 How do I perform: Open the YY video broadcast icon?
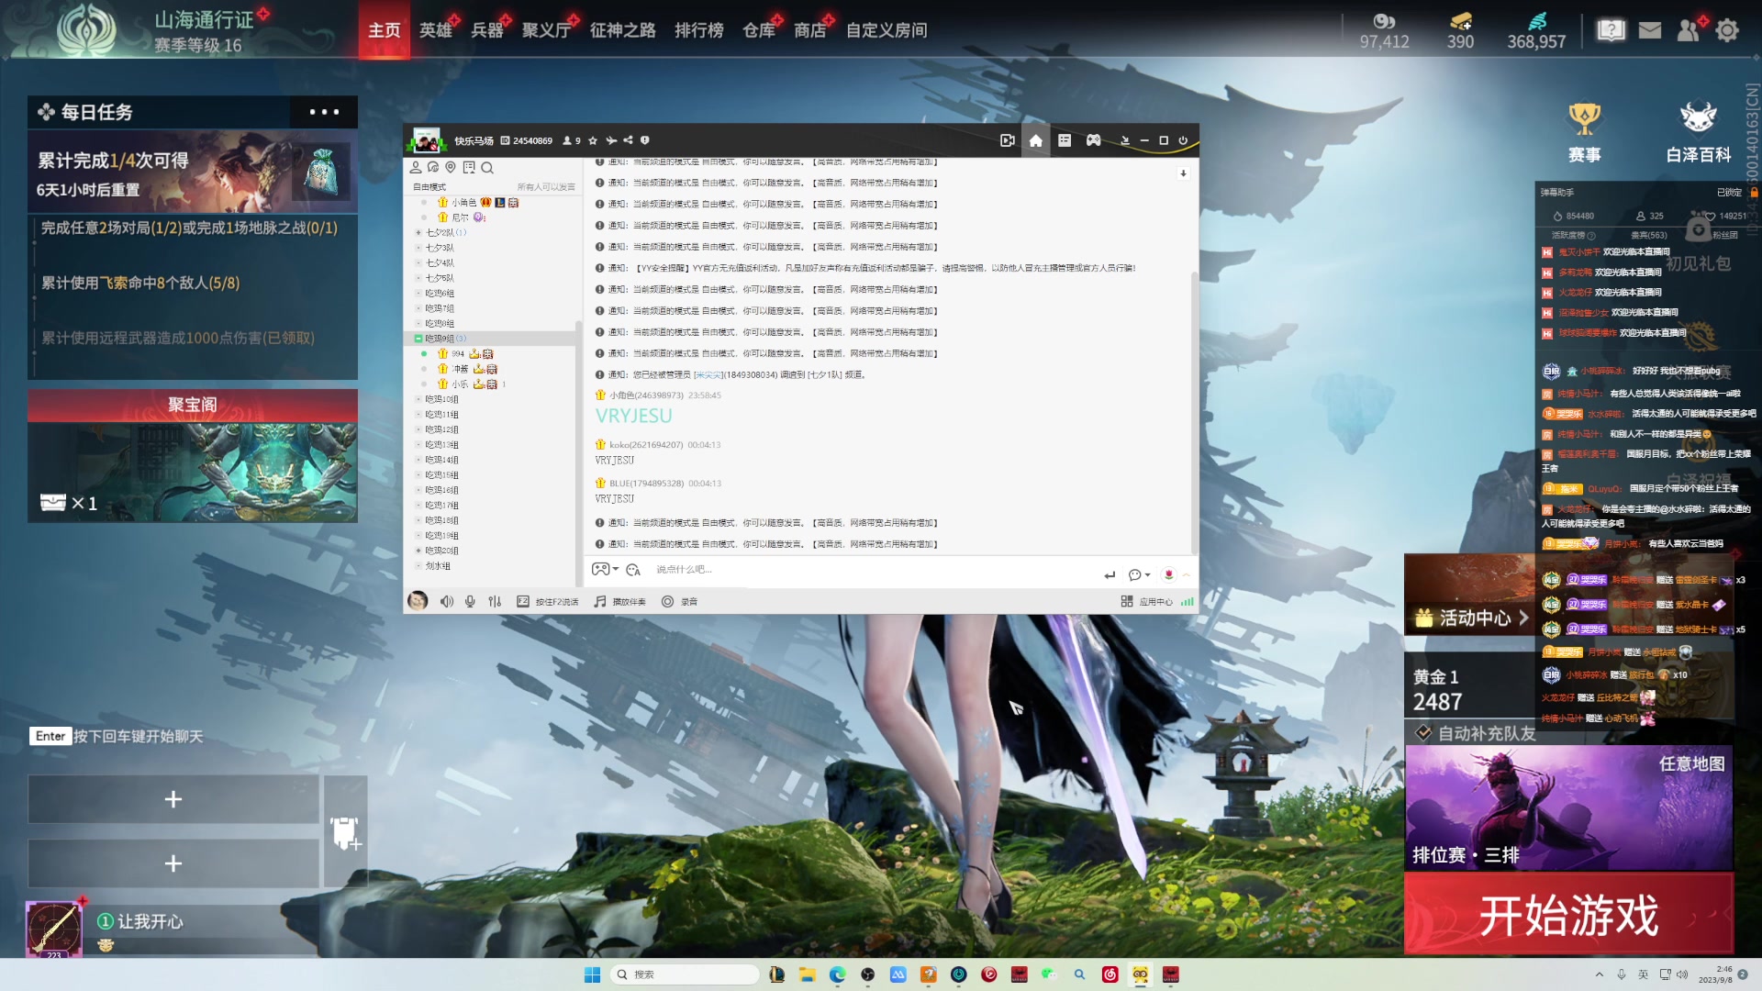coord(1008,140)
